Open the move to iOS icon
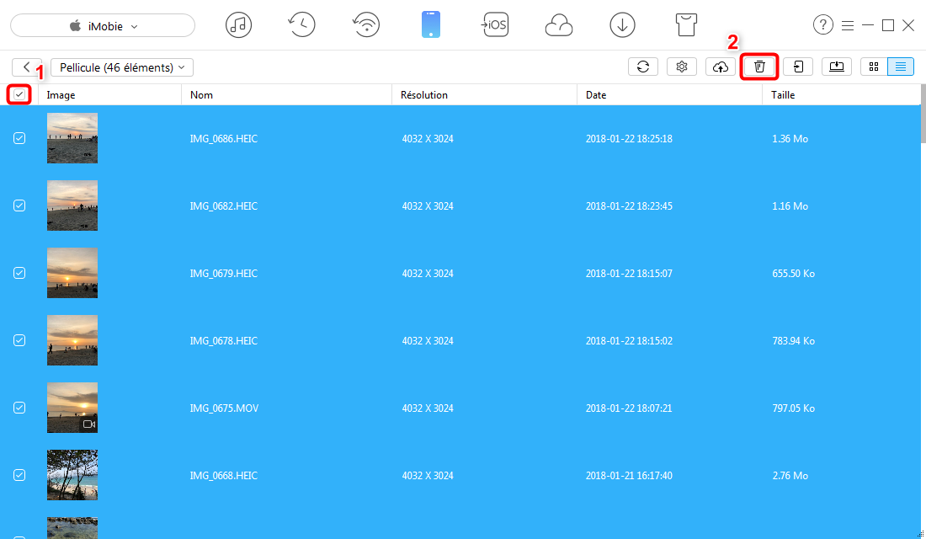926x539 pixels. click(x=495, y=25)
